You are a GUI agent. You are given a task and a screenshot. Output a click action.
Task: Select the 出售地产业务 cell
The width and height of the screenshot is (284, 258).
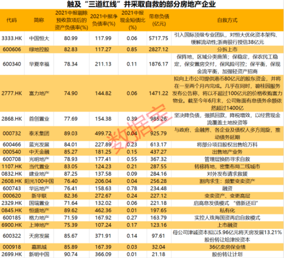coord(227,152)
